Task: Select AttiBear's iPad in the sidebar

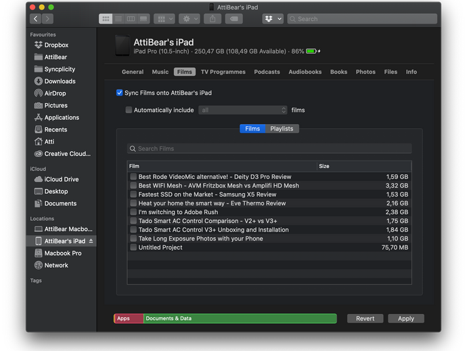Action: point(60,241)
